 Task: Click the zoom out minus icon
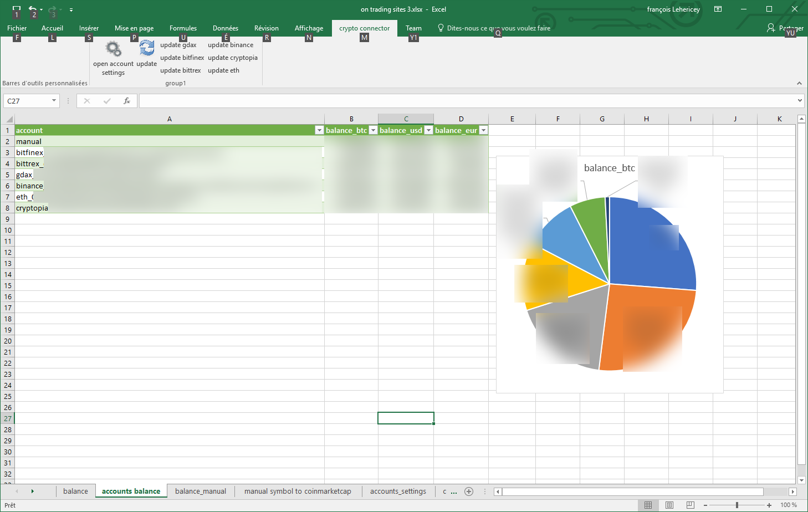click(705, 505)
